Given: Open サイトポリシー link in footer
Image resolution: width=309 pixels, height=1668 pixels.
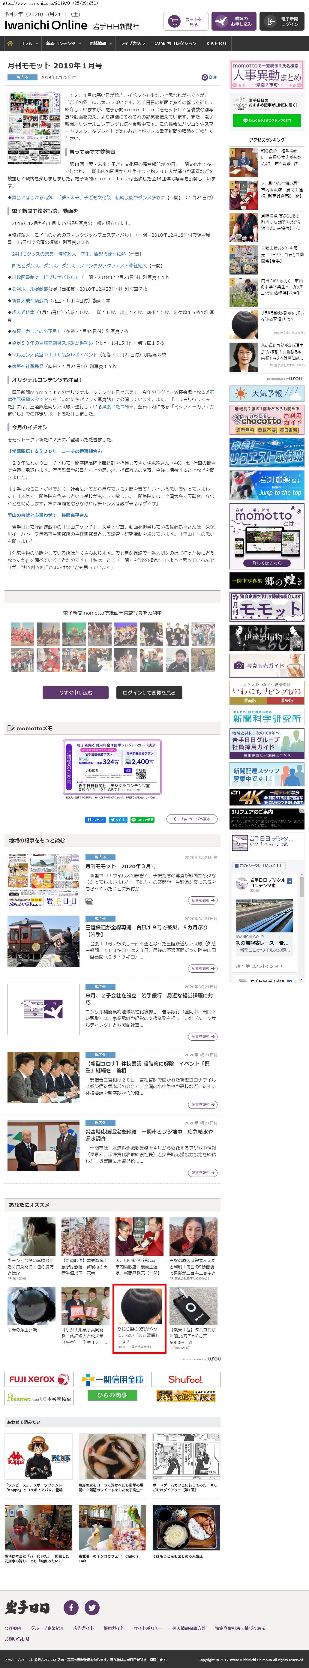Looking at the screenshot, I should pos(148,1627).
